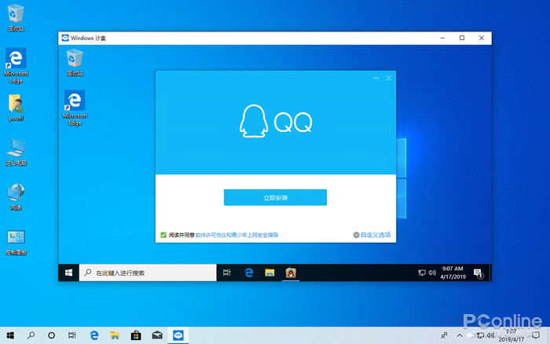Select the Microsoft Edge shortcut on host desktop

click(16, 62)
